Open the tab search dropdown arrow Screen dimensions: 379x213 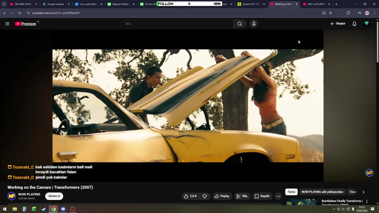click(x=4, y=4)
